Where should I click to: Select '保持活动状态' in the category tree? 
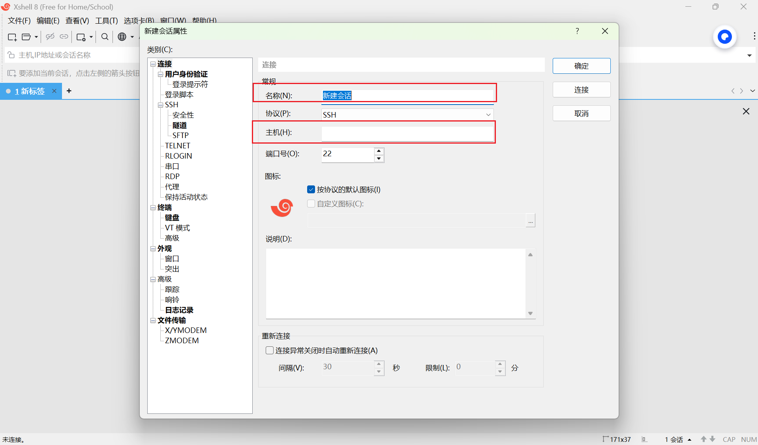tap(186, 197)
